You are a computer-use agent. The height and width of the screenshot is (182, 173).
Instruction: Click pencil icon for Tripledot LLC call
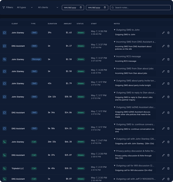pos(163,168)
